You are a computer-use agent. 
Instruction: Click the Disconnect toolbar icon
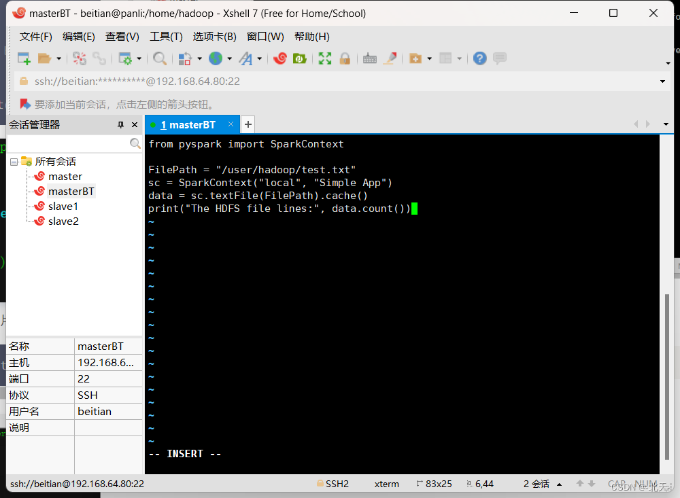[80, 58]
